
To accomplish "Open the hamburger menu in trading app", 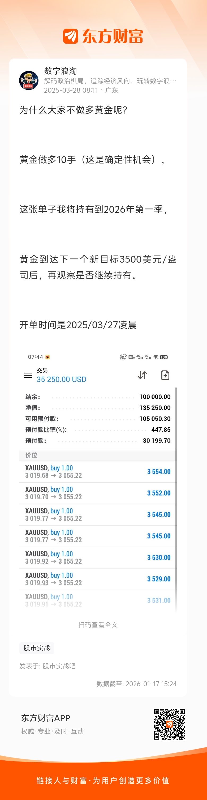I will click(28, 375).
